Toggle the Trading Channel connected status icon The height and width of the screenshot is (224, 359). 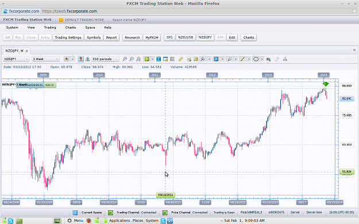(110, 213)
